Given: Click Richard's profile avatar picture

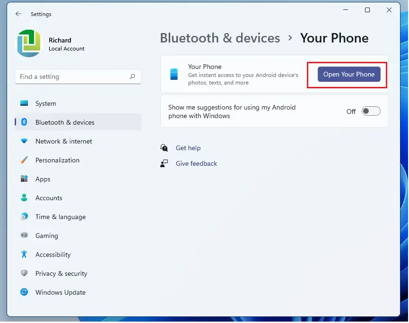Looking at the screenshot, I should click(x=29, y=43).
